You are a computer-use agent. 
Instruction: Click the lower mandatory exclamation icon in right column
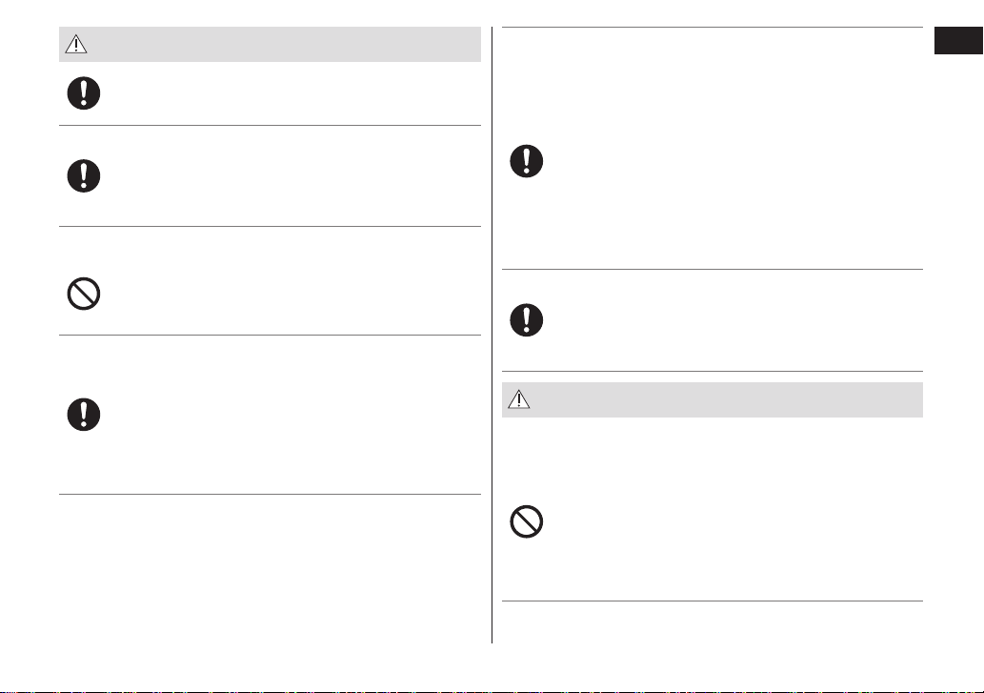tap(527, 320)
